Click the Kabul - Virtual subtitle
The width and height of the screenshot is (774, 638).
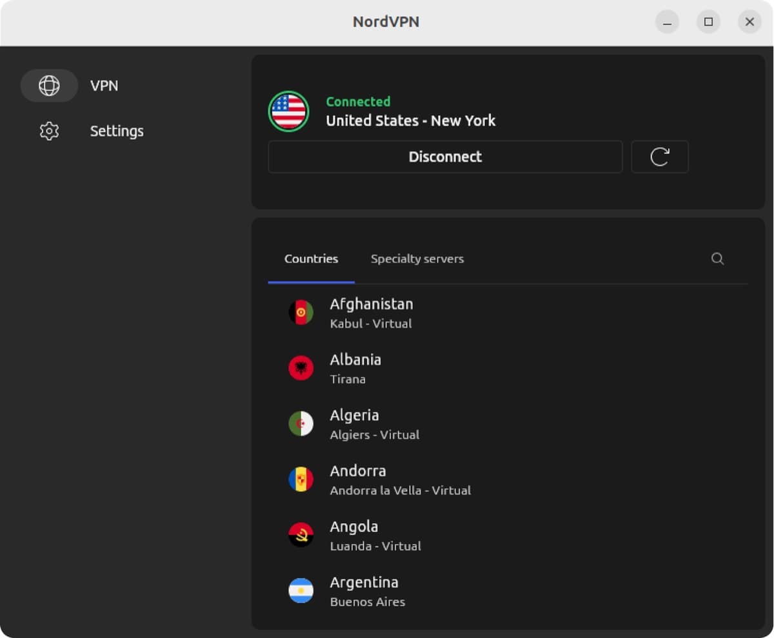coord(371,324)
